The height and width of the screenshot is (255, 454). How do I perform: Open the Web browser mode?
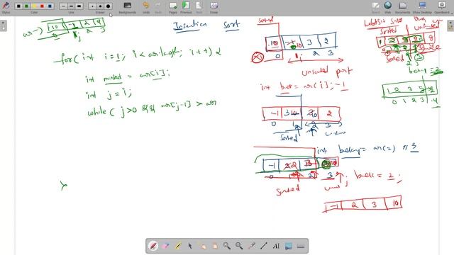click(388, 7)
